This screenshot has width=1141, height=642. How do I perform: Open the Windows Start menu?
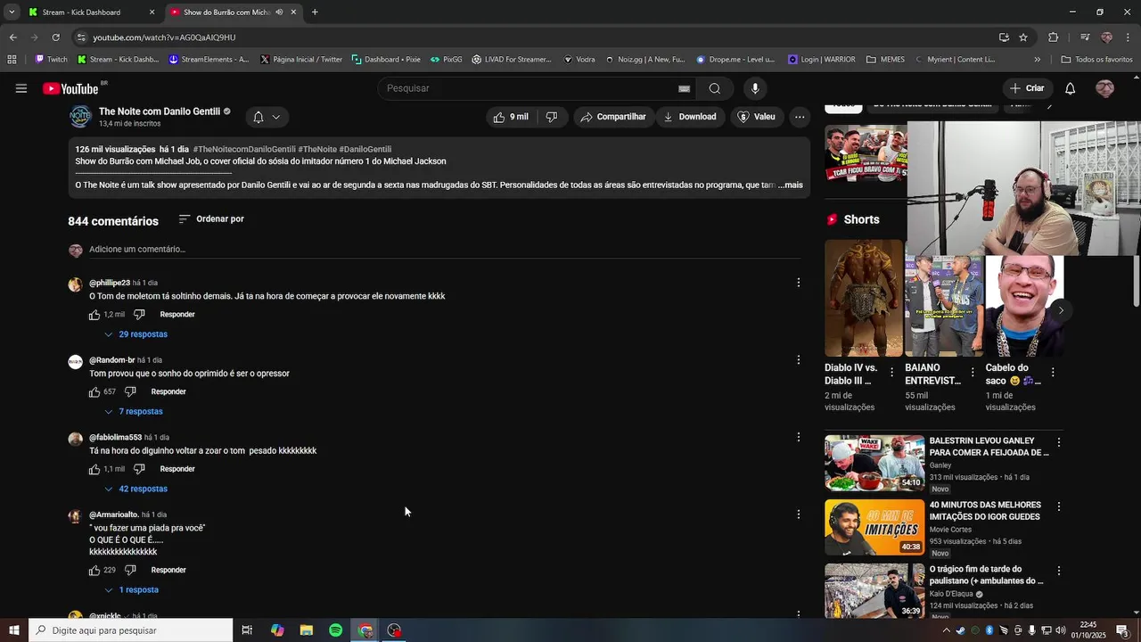[13, 630]
